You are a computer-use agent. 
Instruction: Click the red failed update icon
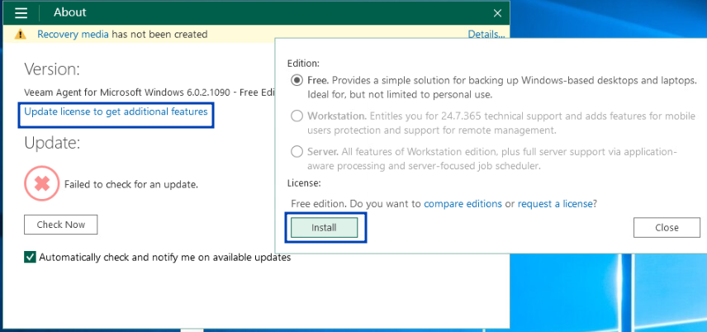pyautogui.click(x=42, y=183)
